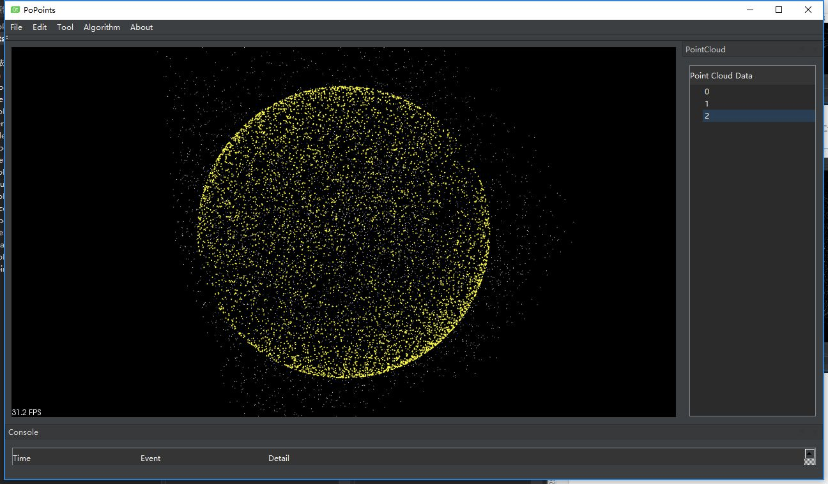Open the About menu
The height and width of the screenshot is (484, 828).
click(x=141, y=27)
